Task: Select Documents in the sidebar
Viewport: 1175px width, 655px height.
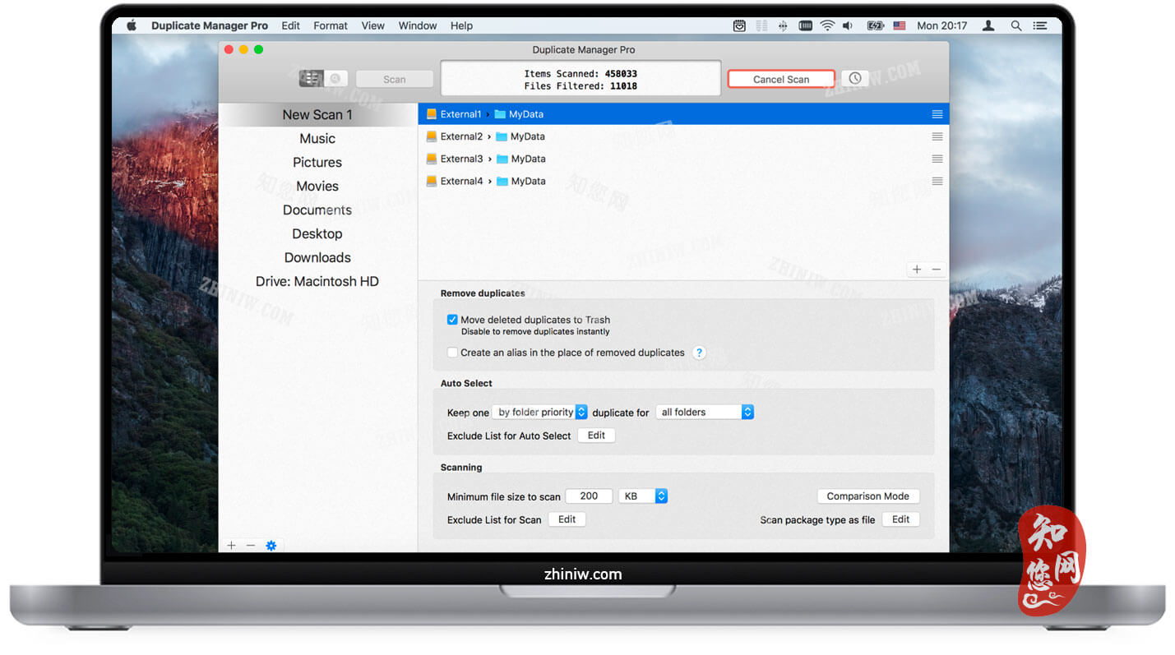Action: (x=317, y=210)
